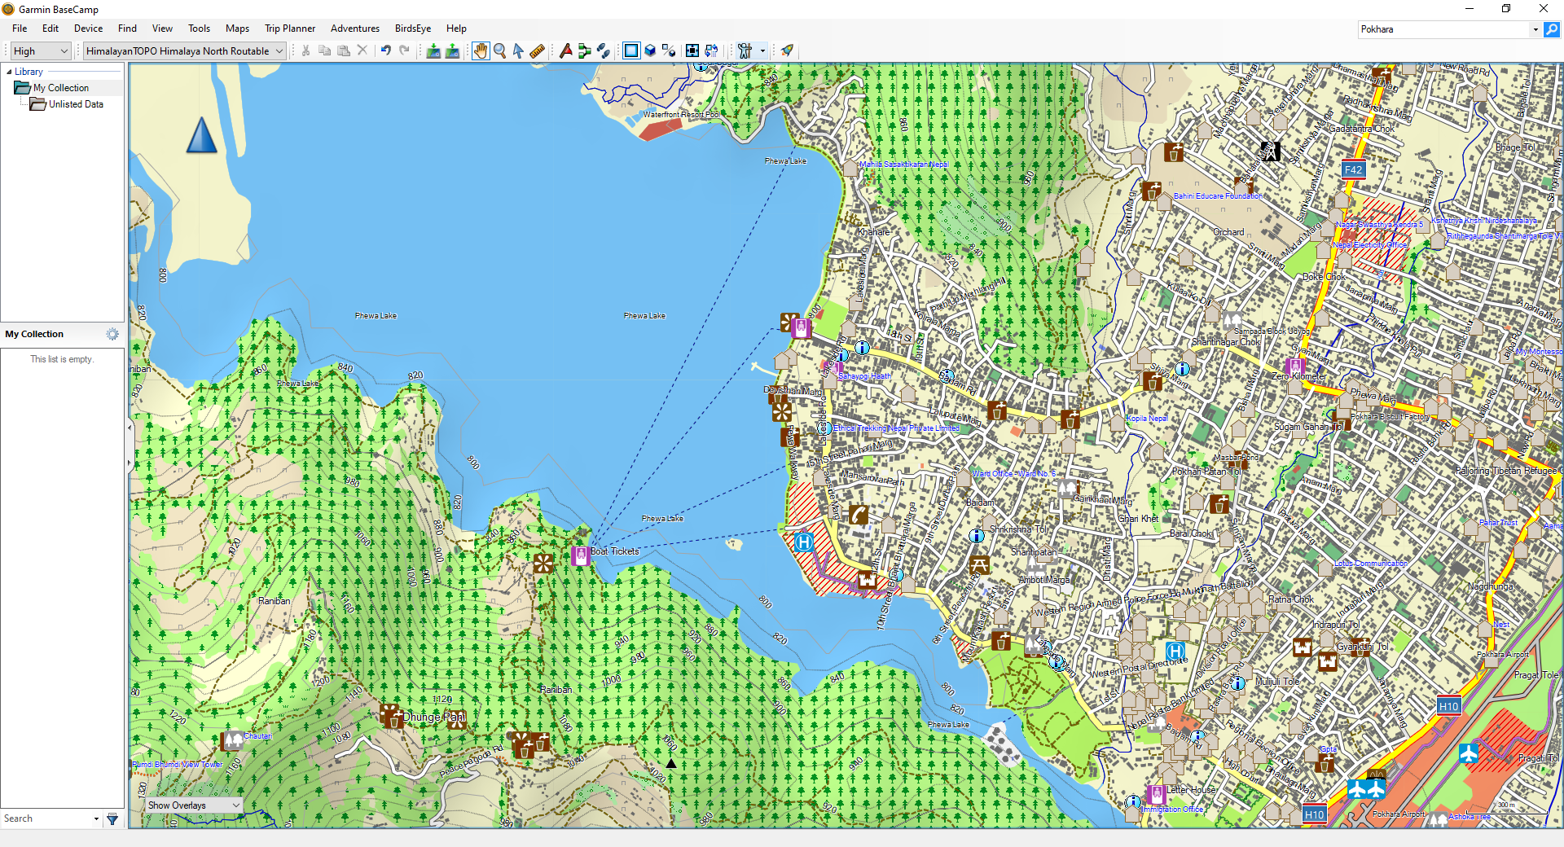Click the Redo arrow icon

(405, 50)
